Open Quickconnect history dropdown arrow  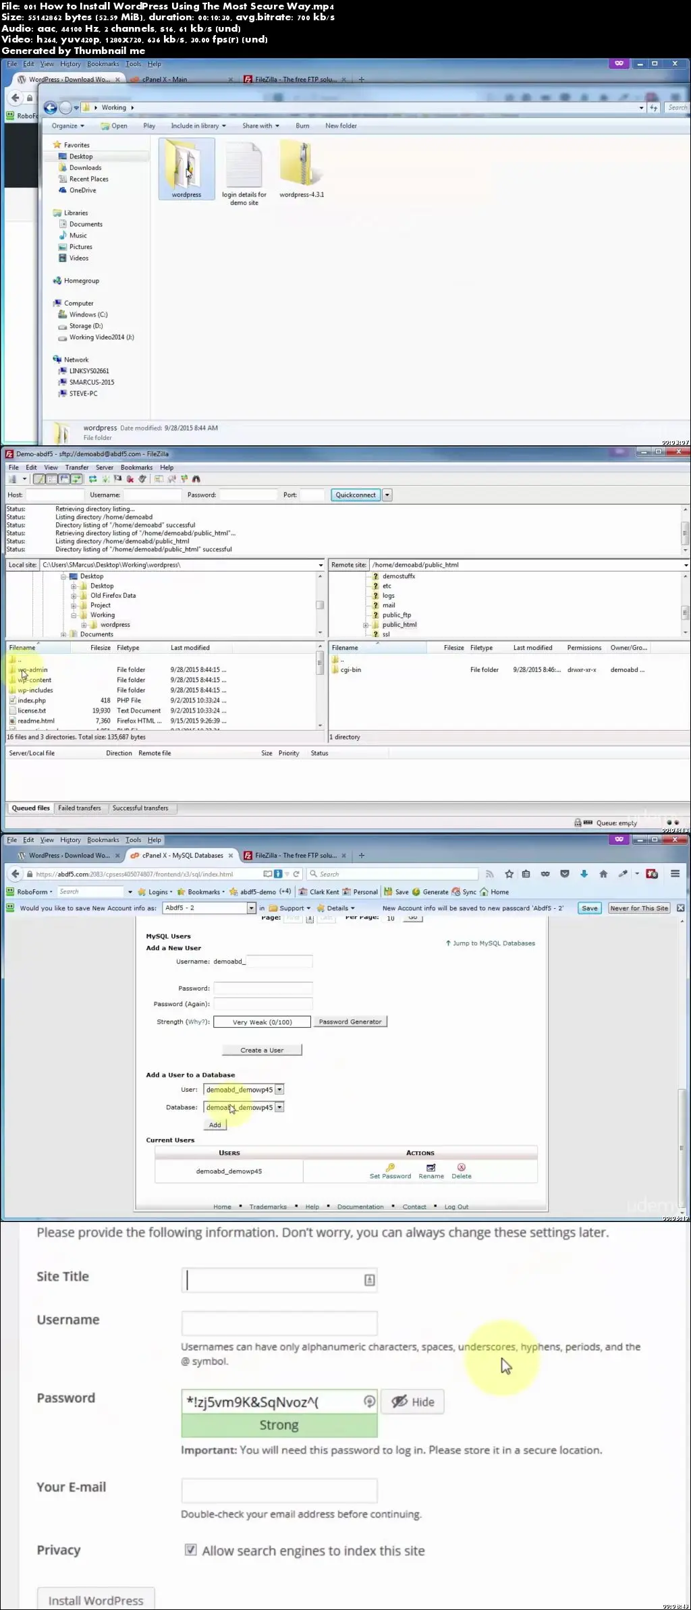click(x=387, y=495)
